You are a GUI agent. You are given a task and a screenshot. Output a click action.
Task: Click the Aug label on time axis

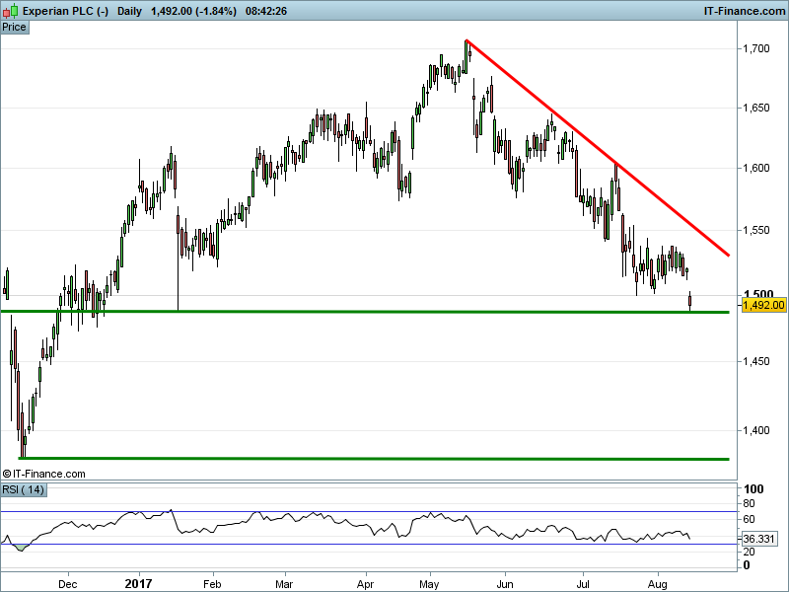pos(657,584)
